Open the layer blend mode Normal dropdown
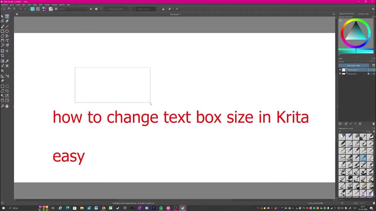 click(x=354, y=62)
